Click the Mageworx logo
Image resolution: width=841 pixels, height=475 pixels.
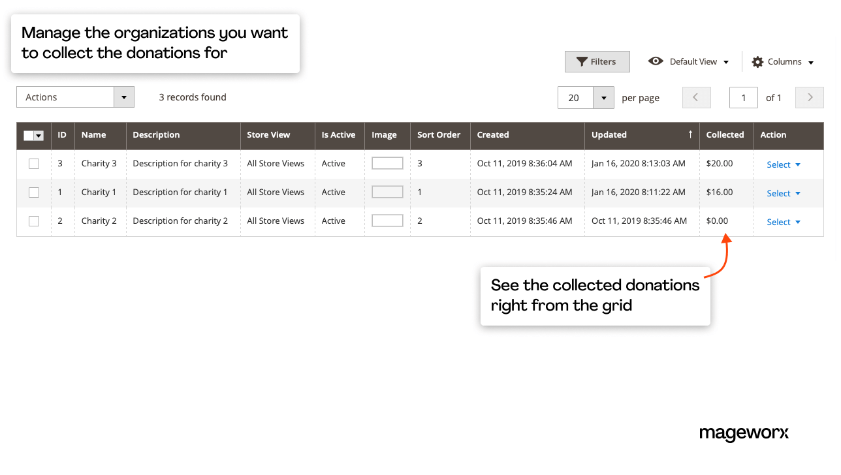744,433
